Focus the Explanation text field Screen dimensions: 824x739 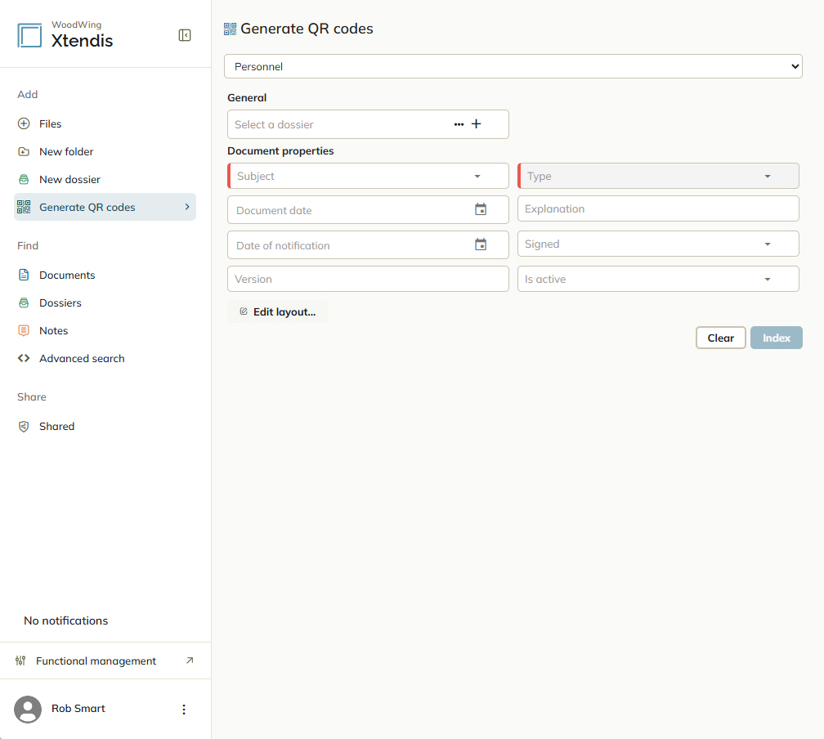658,208
